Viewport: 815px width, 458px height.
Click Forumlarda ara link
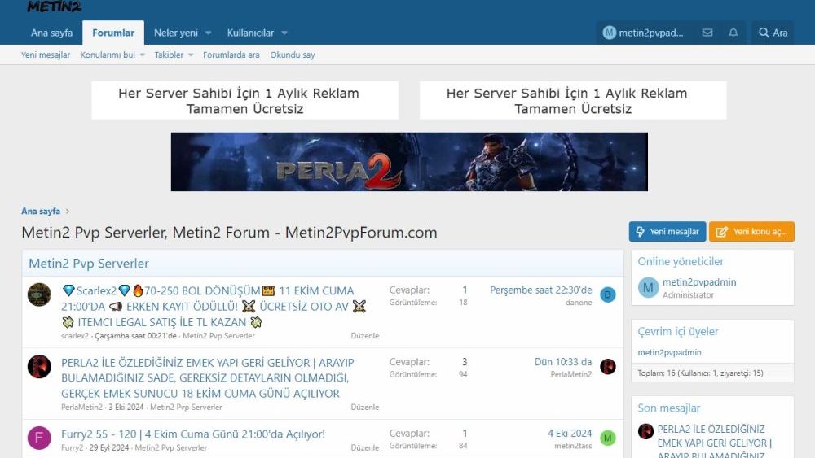click(x=231, y=55)
